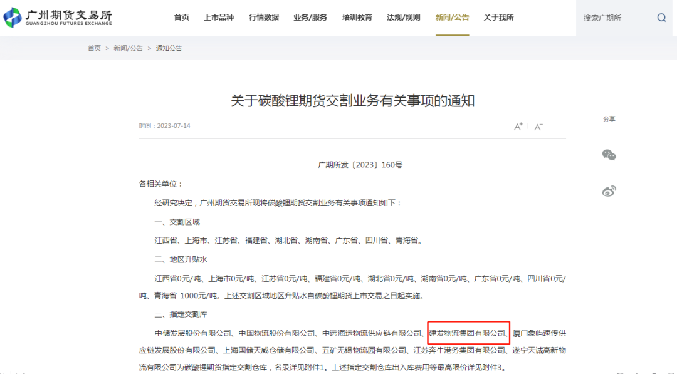
Task: Click the sentence starting 经研究决定
Action: pyautogui.click(x=278, y=203)
